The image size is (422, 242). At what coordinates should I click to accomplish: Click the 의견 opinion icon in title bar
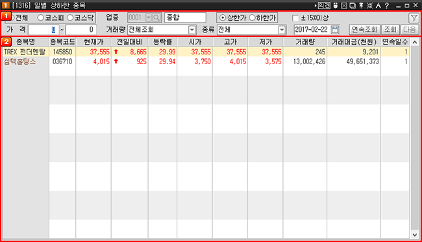coord(324,5)
